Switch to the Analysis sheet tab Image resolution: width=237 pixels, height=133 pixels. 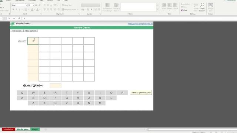click(x=35, y=129)
